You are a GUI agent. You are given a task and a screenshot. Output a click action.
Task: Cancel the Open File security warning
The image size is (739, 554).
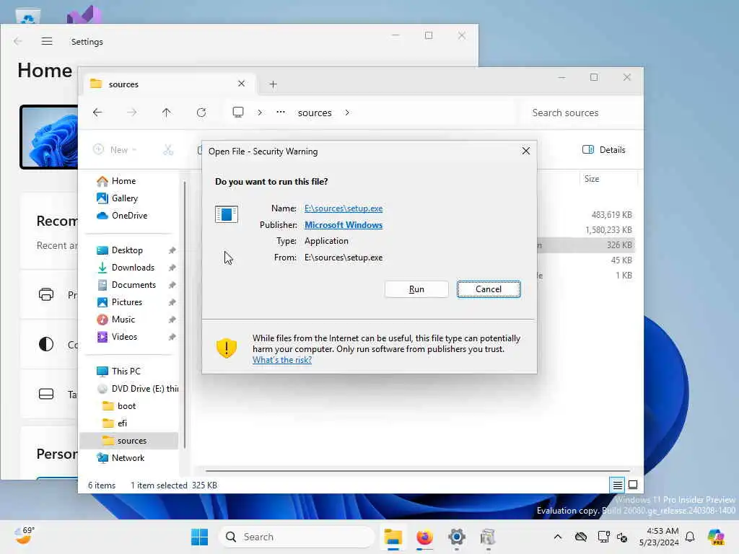(x=489, y=289)
